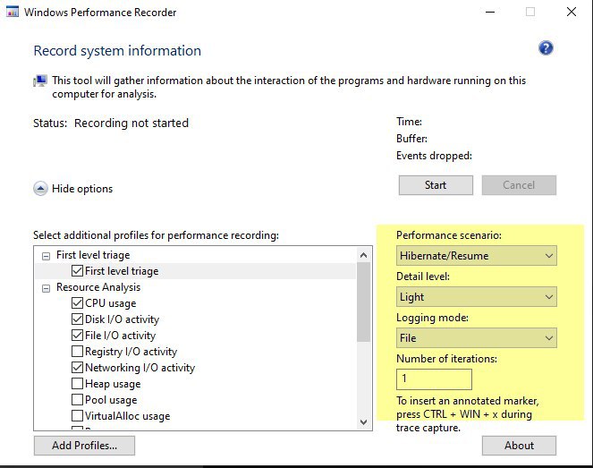Click the profile list scroll down arrow
The image size is (593, 468).
point(363,421)
